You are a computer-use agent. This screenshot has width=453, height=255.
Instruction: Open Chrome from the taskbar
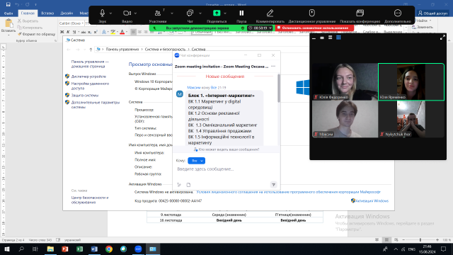point(109,249)
